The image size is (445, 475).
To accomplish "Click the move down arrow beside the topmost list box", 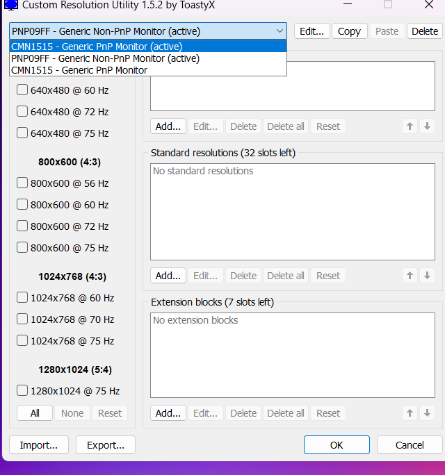I will [x=427, y=126].
